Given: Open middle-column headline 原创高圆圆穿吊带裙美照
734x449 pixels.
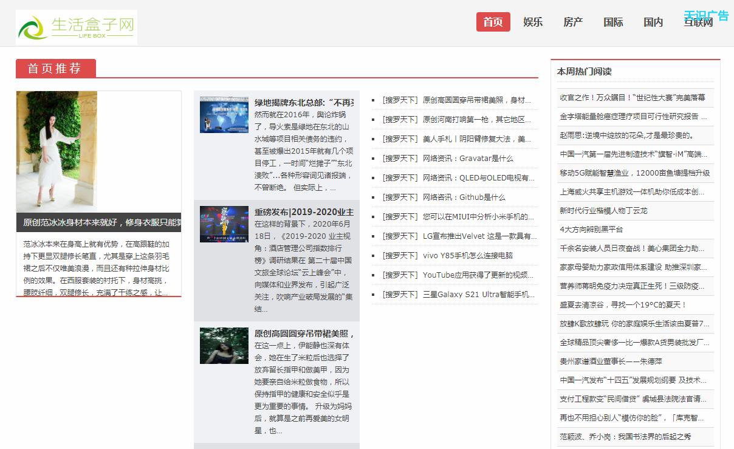Looking at the screenshot, I should click(x=304, y=334).
